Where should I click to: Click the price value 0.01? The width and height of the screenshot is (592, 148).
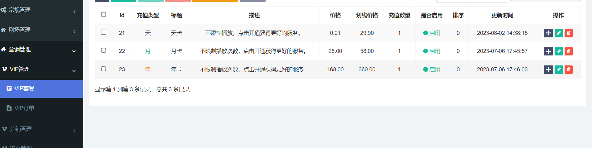335,33
